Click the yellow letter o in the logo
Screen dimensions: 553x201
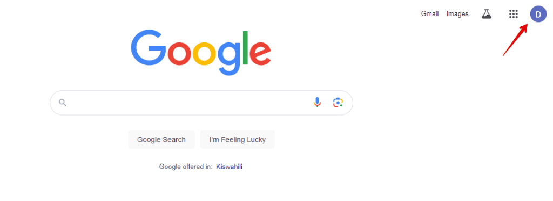tap(204, 53)
